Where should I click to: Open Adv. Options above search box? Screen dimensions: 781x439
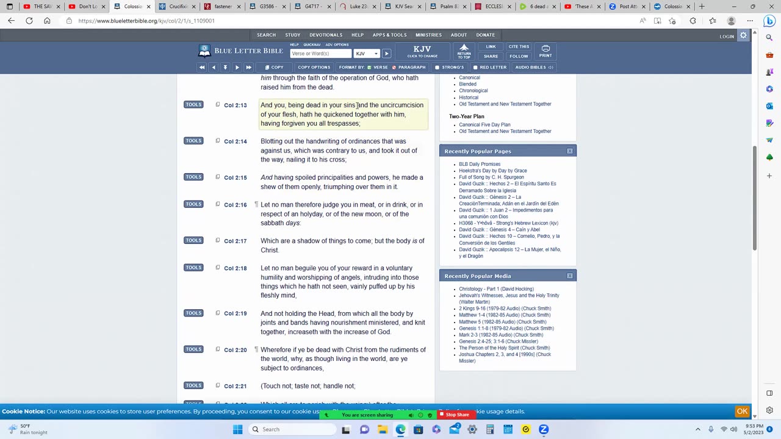tap(336, 45)
